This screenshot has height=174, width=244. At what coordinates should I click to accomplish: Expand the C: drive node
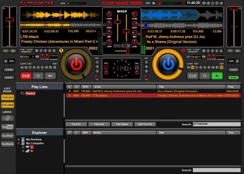pos(23,147)
